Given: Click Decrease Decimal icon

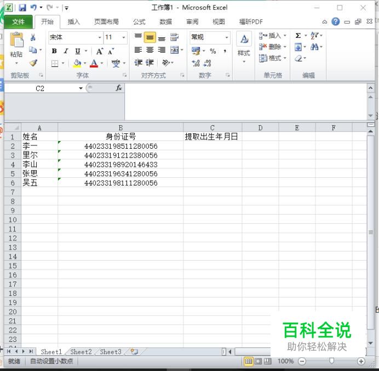Looking at the screenshot, I should (x=208, y=64).
